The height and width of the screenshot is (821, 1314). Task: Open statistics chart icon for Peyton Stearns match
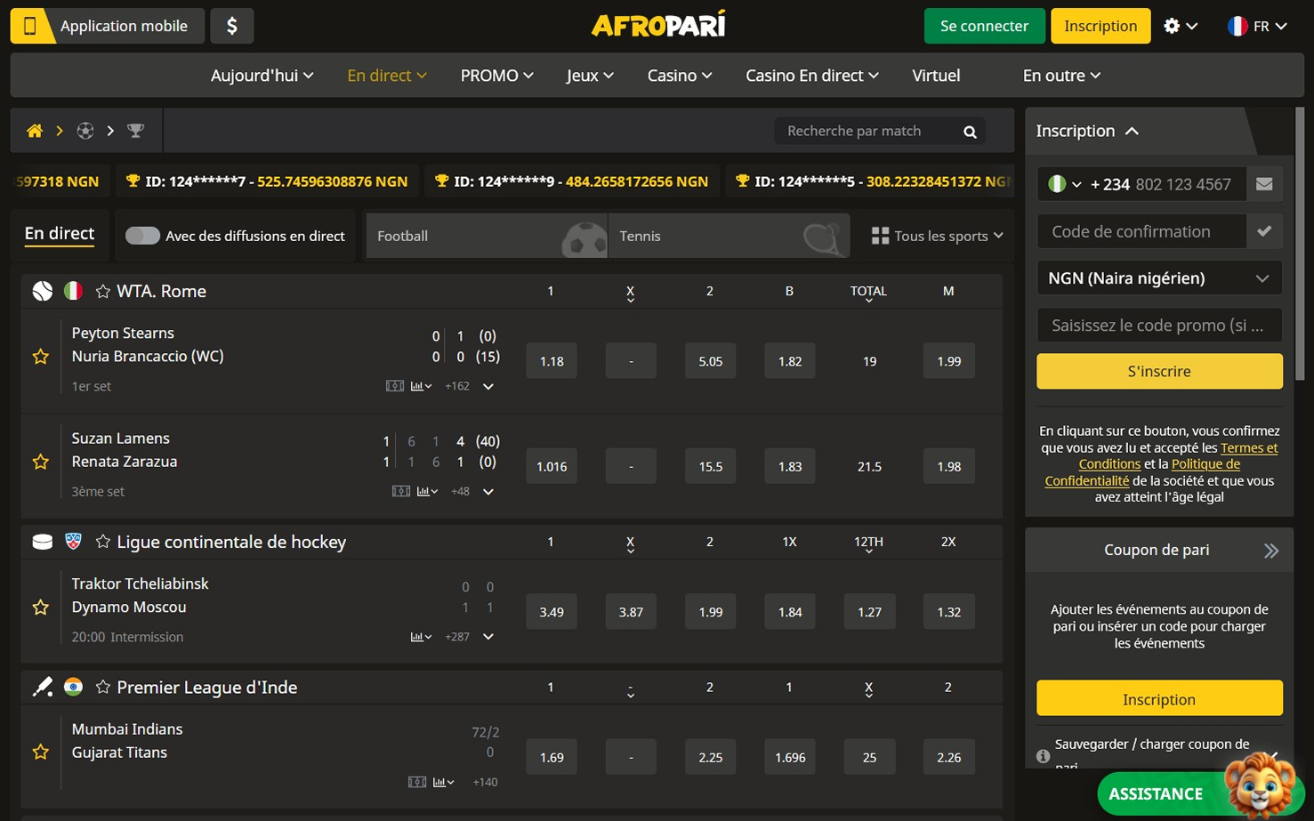[421, 386]
